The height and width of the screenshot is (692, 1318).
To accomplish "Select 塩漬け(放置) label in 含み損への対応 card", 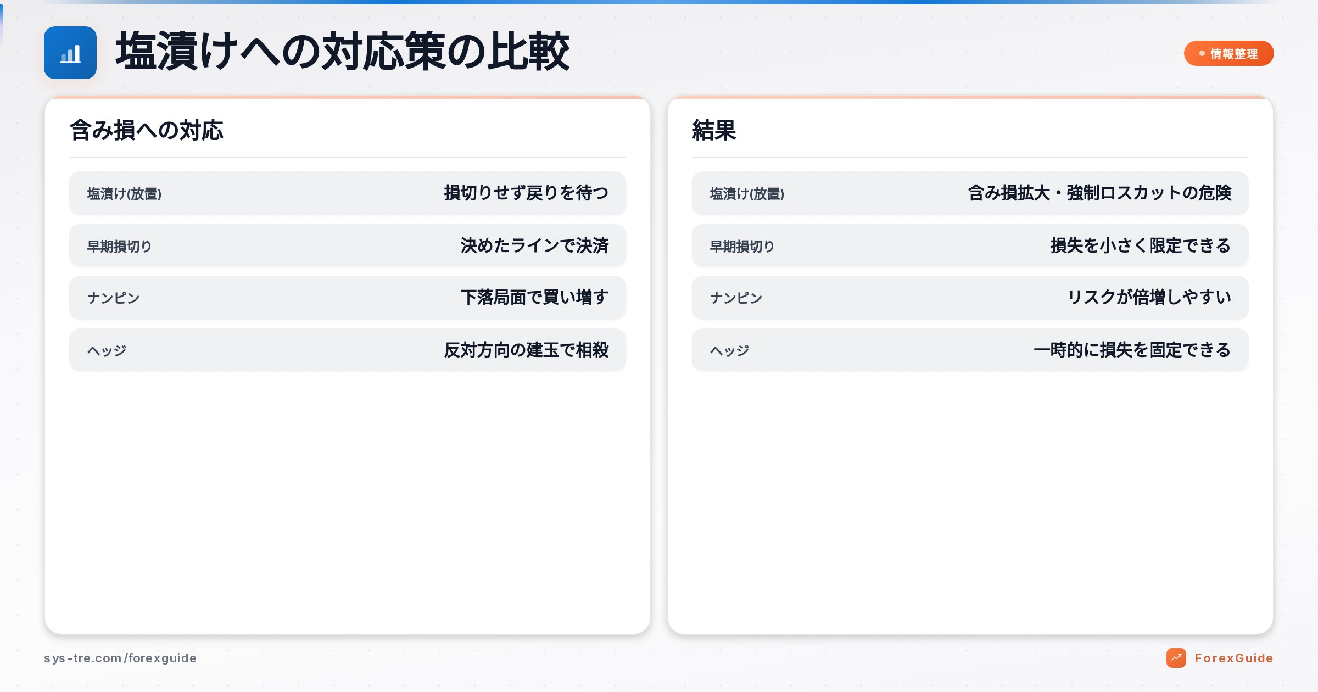I will click(124, 194).
